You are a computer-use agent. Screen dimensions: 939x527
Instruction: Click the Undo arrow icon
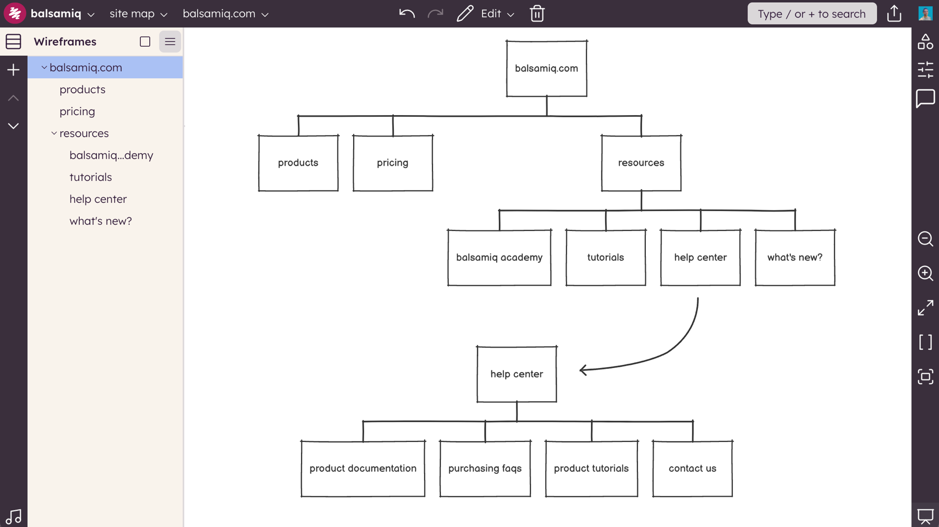(406, 14)
